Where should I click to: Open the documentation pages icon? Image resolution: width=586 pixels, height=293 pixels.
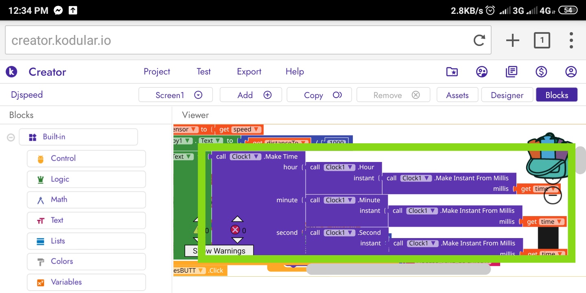[512, 72]
